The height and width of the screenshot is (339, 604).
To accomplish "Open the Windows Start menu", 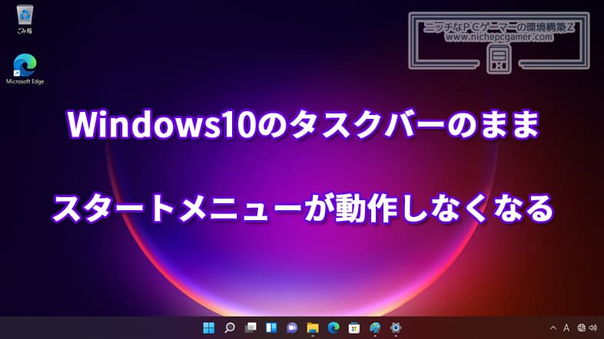I will (209, 327).
